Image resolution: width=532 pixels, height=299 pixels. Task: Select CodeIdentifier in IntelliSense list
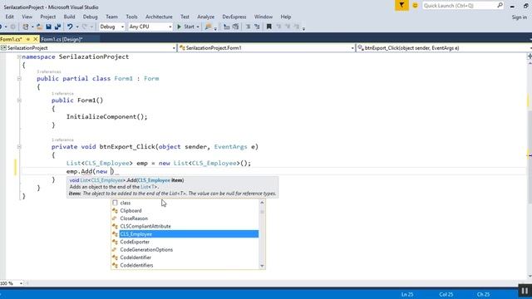(185, 257)
